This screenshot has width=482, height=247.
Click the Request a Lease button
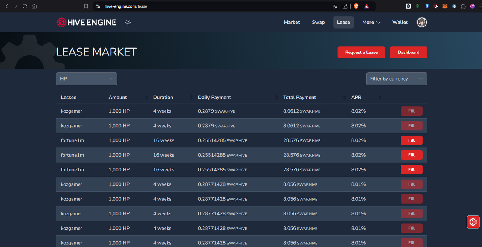click(361, 52)
